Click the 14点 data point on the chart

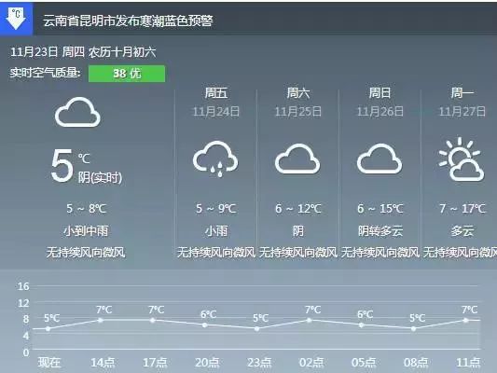tap(101, 320)
